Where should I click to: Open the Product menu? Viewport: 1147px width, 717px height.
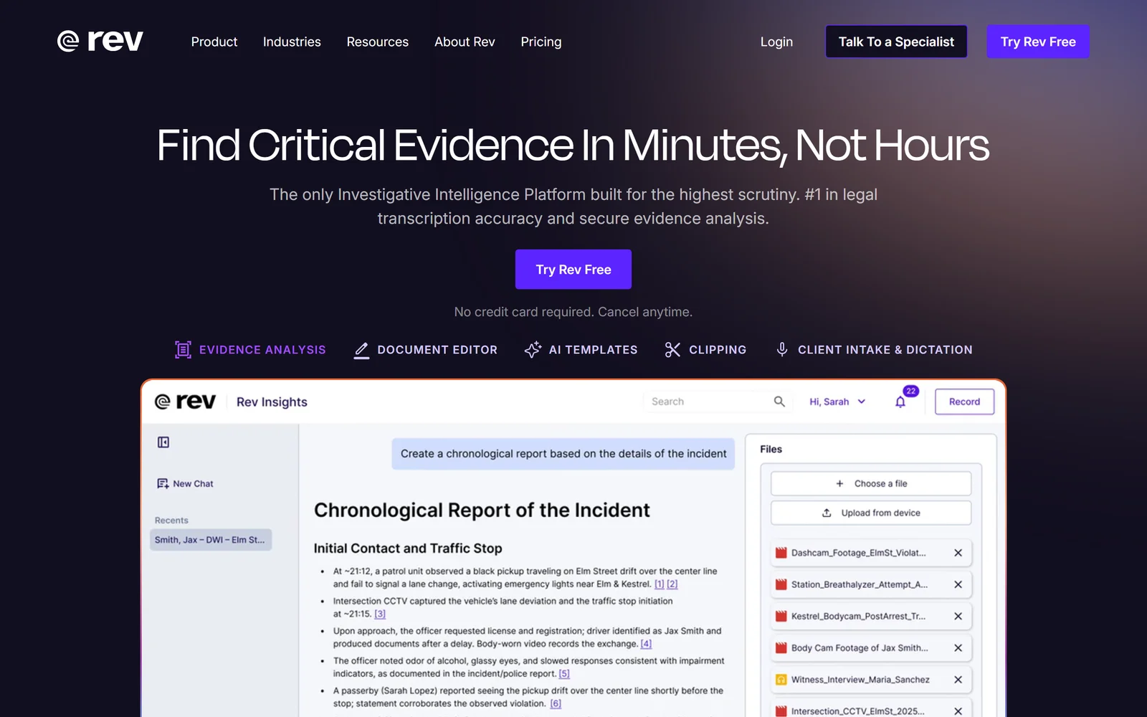pyautogui.click(x=214, y=42)
